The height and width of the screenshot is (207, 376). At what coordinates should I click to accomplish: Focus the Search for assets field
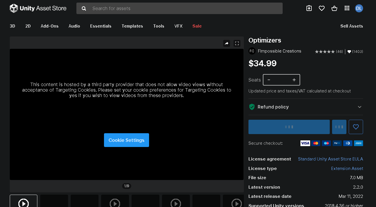click(x=180, y=8)
